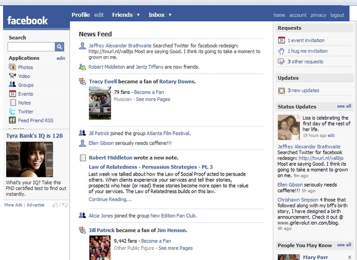357x260 pixels.
Task: Click home in the top navigation
Action: [x=279, y=15]
